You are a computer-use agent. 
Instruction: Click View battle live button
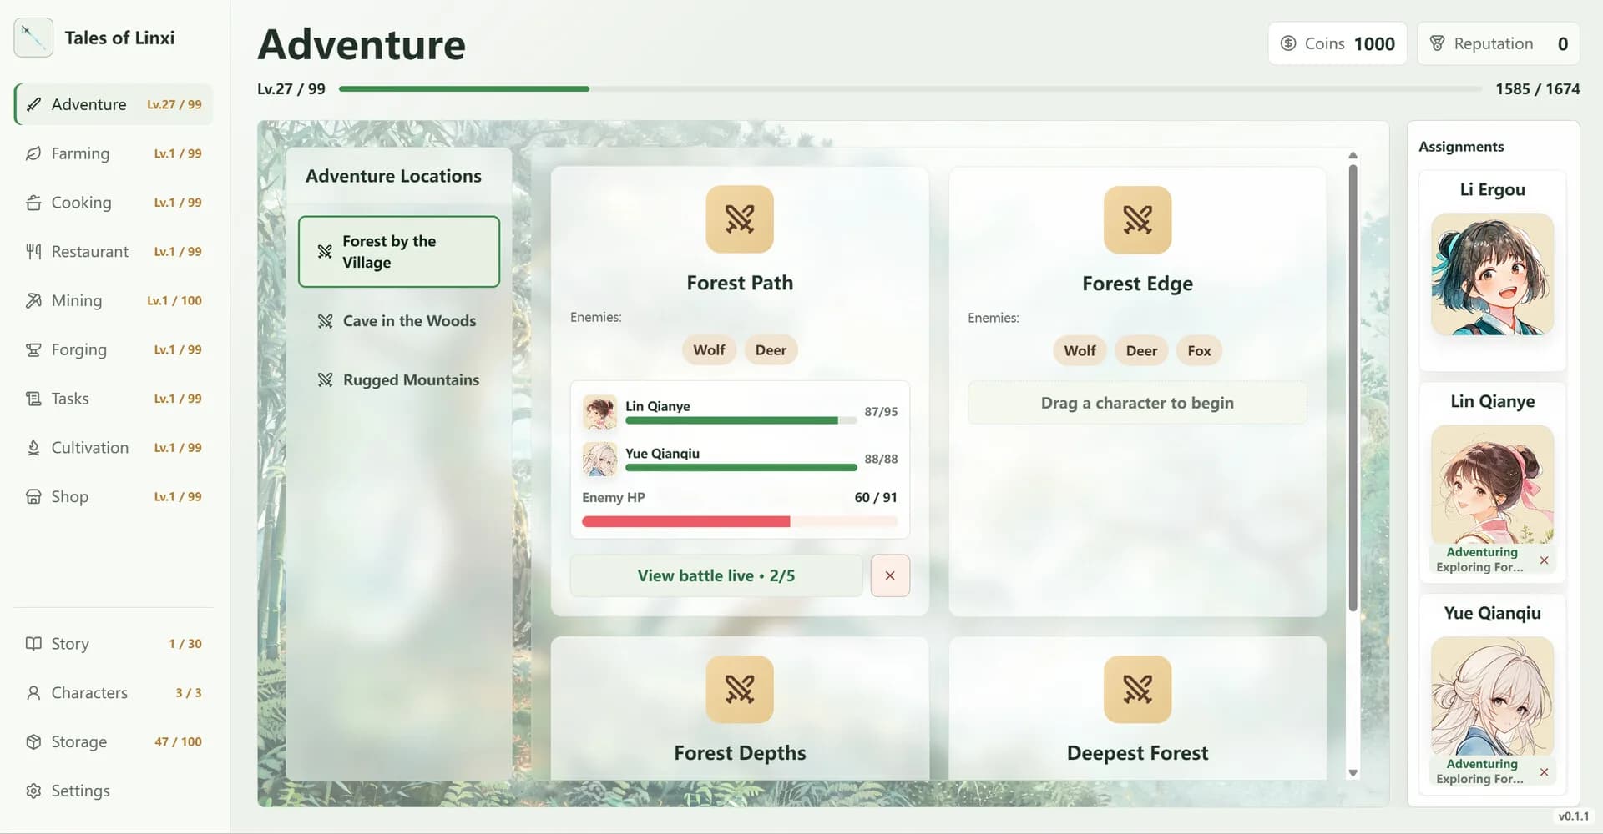click(716, 575)
